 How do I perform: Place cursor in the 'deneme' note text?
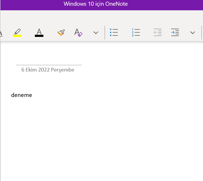[x=22, y=95]
